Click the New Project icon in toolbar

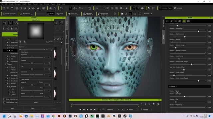[x=4, y=8]
